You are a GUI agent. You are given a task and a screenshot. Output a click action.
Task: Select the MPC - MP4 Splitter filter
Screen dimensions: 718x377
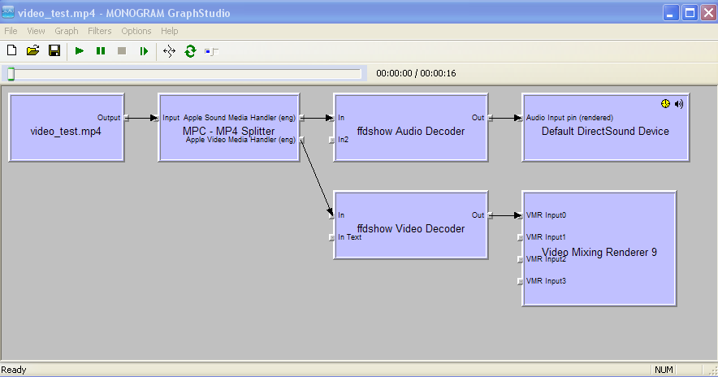pyautogui.click(x=229, y=128)
